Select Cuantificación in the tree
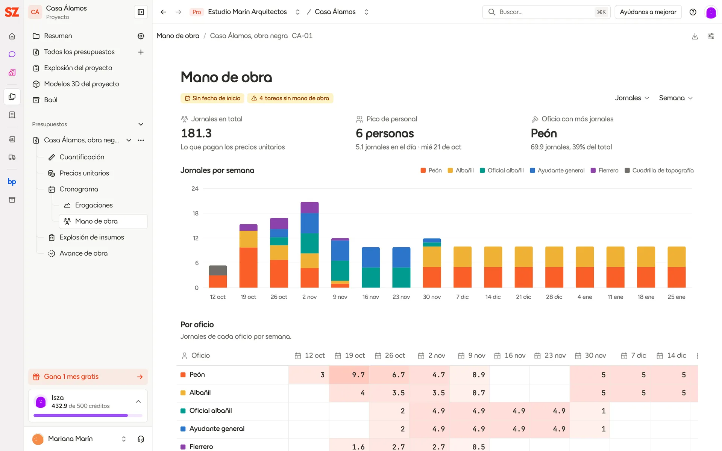 [x=82, y=157]
